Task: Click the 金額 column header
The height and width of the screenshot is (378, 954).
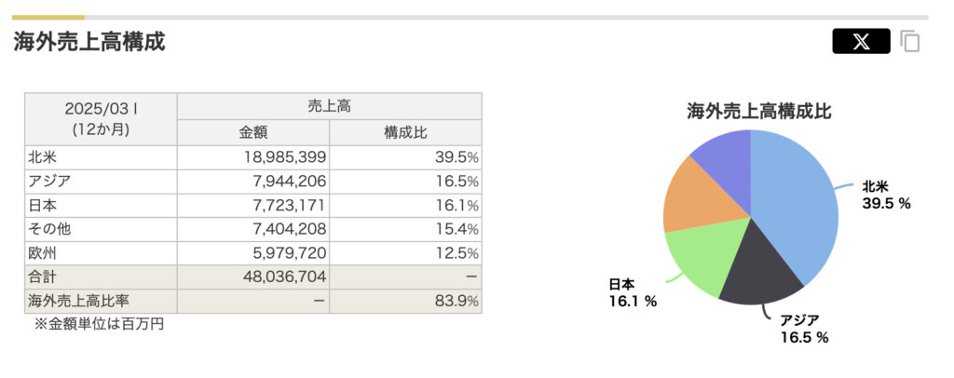Action: [252, 132]
